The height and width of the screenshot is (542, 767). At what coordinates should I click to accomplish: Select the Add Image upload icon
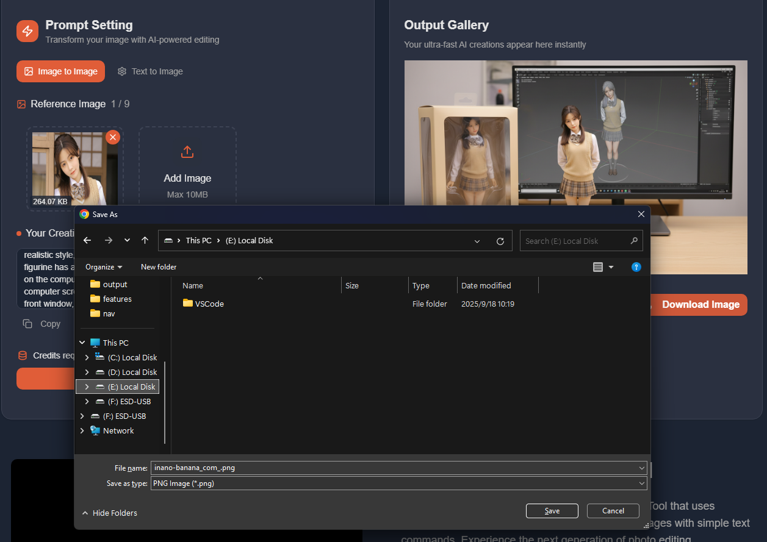tap(187, 151)
